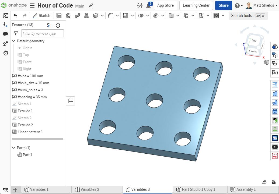This screenshot has height=194, width=279.
Task: Click the Filter by name or type field
Action: point(42,33)
